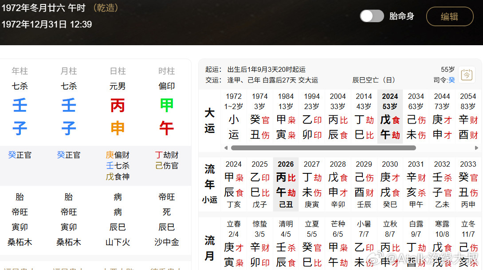The image size is (483, 270).
Task: Click right arrow of 大运 scrollbar
Action: tap(476, 148)
